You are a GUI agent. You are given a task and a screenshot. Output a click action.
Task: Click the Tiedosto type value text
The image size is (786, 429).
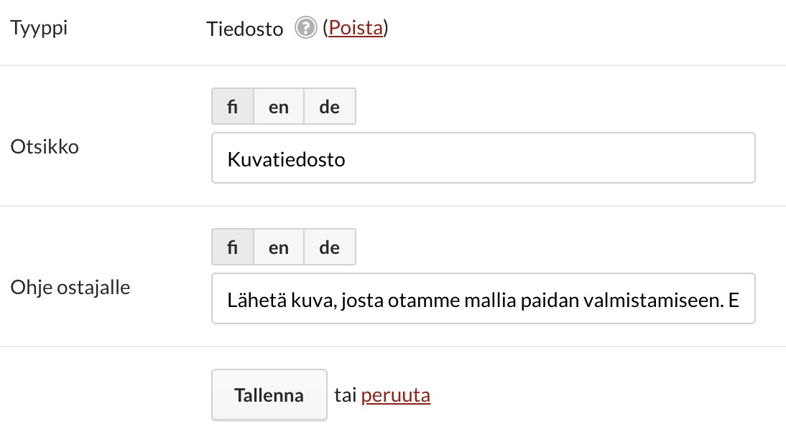point(245,29)
